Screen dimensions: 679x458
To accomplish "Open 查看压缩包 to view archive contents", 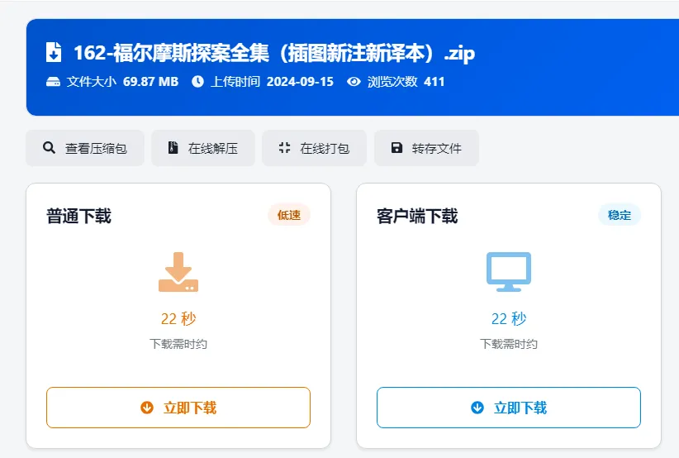I will 85,148.
